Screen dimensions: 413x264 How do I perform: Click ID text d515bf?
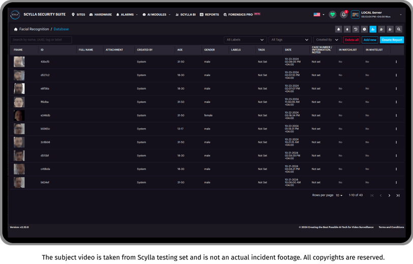click(45, 156)
